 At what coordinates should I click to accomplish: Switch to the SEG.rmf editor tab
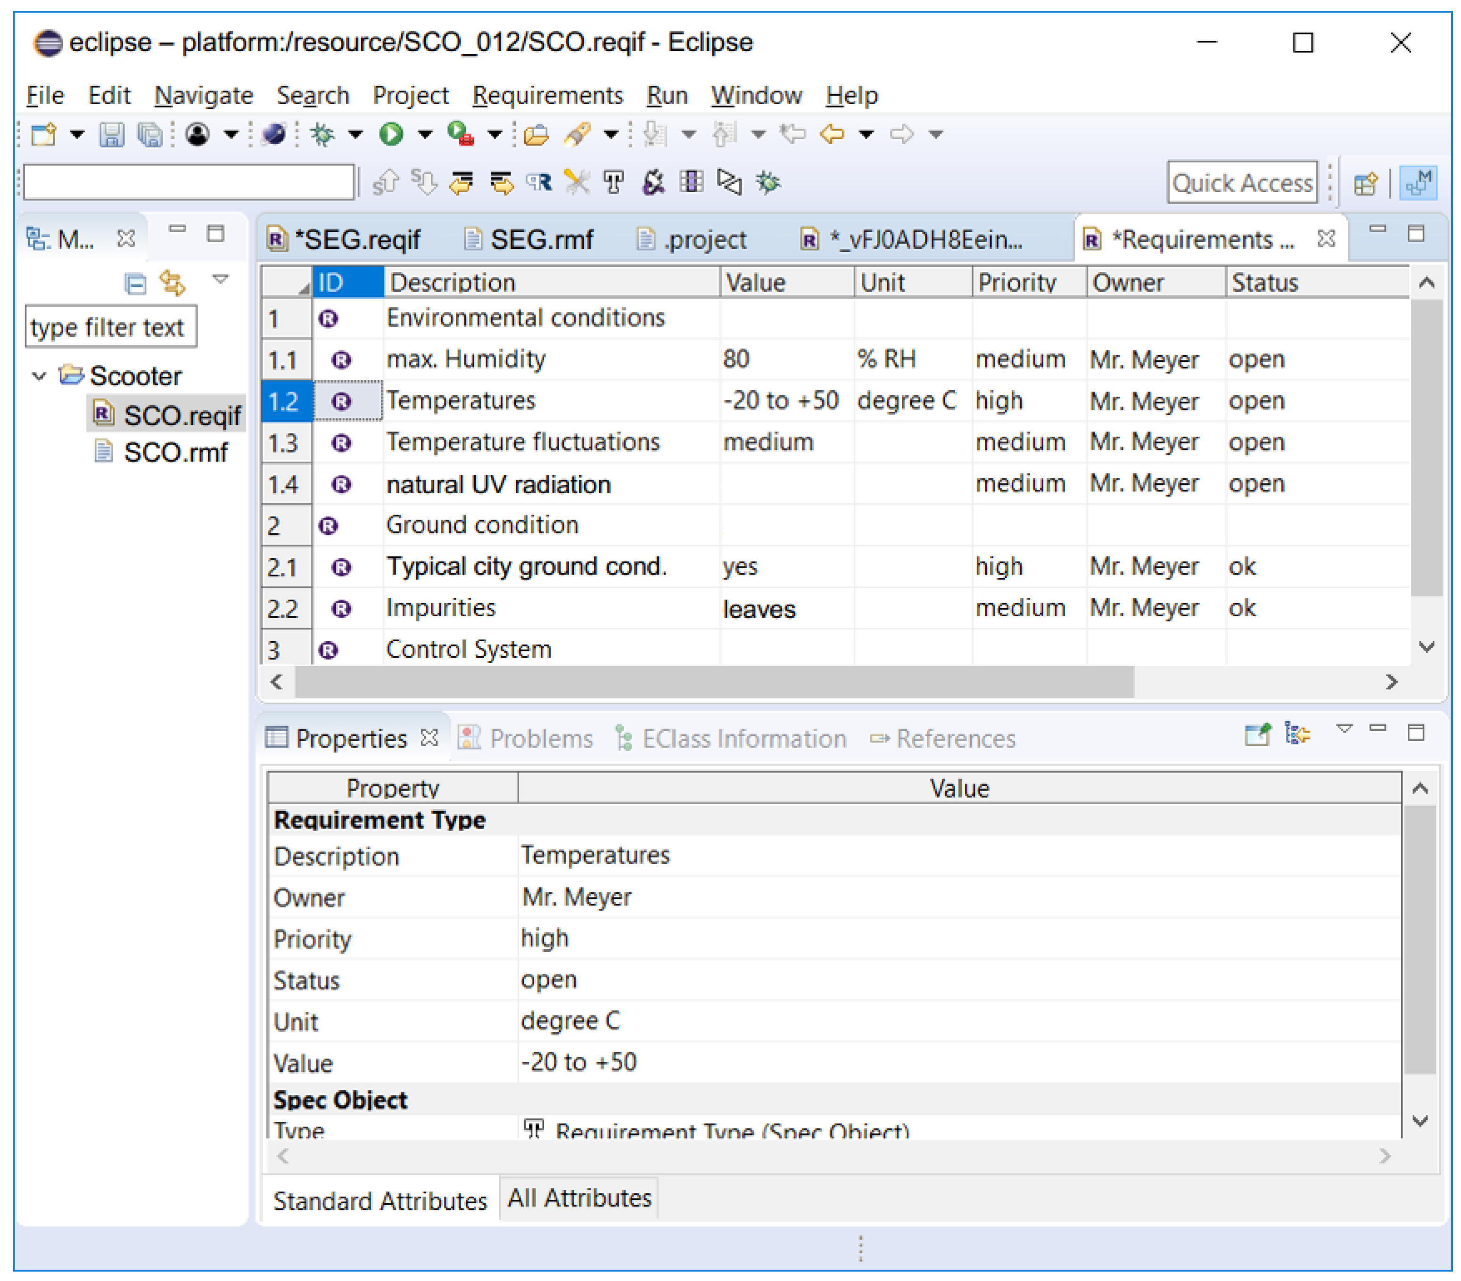click(529, 239)
